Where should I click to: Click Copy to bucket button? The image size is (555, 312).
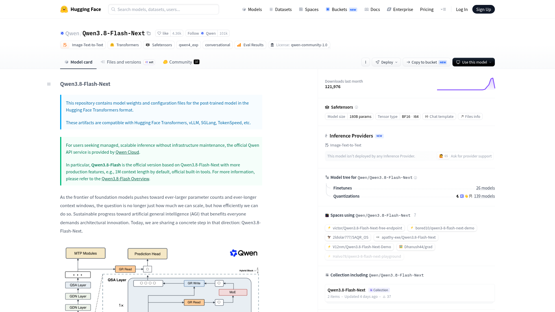(426, 62)
